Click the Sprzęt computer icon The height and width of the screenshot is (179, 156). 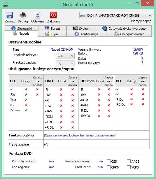point(47,28)
